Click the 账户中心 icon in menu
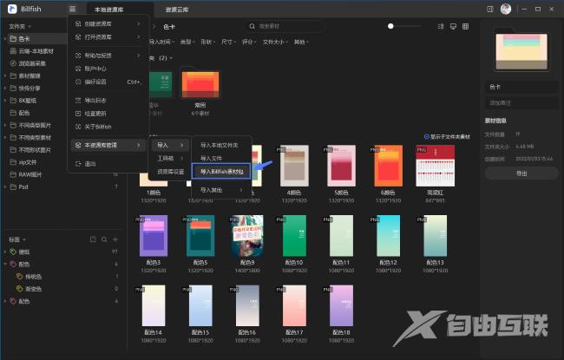 [x=78, y=69]
